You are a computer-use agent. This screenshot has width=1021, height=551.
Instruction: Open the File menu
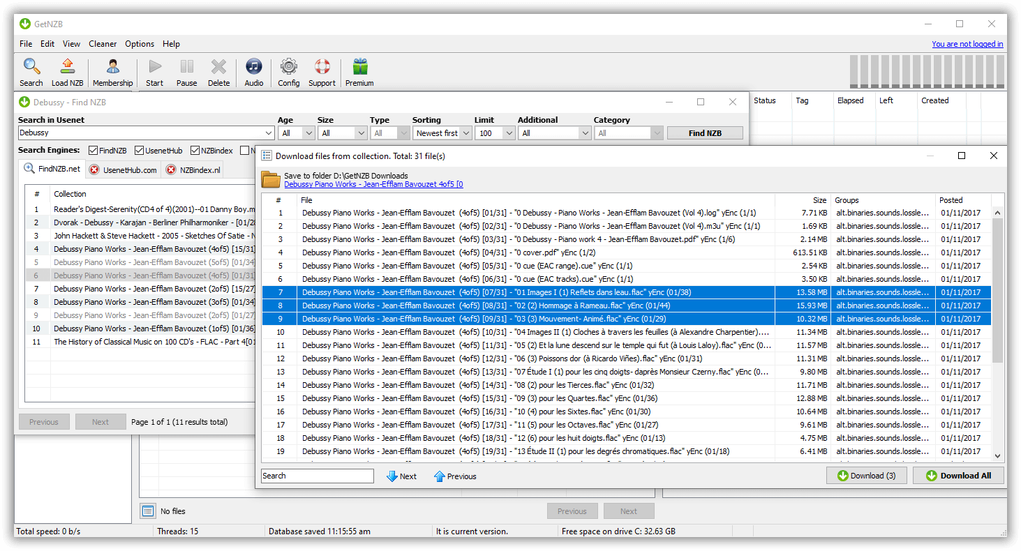point(26,43)
